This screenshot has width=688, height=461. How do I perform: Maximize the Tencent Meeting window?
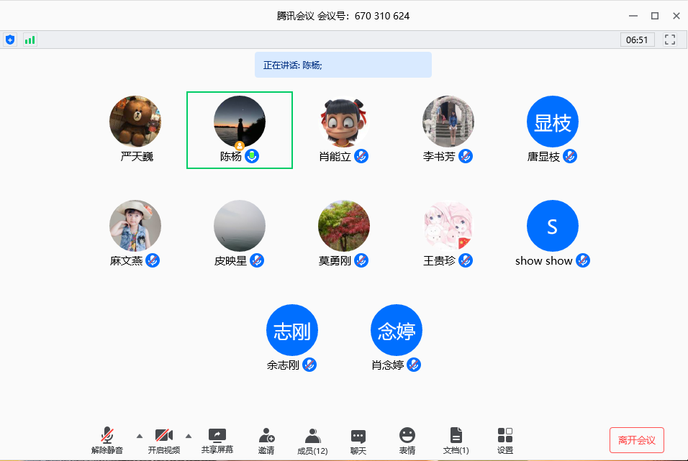(x=655, y=16)
